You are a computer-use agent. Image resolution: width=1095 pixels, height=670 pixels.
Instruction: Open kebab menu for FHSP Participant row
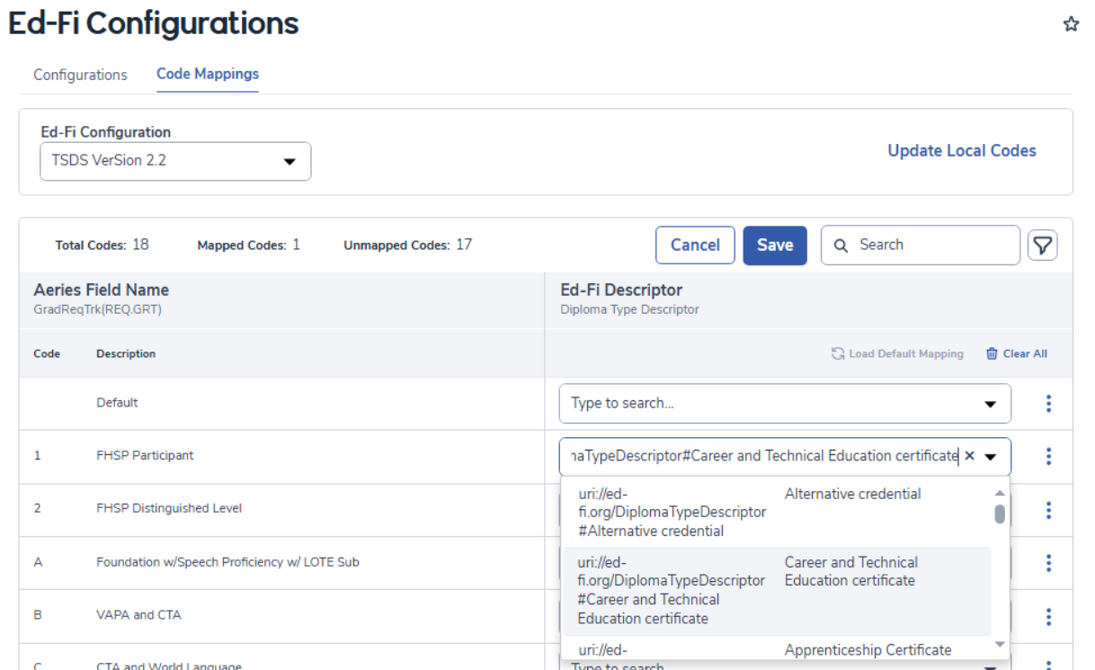pos(1048,457)
